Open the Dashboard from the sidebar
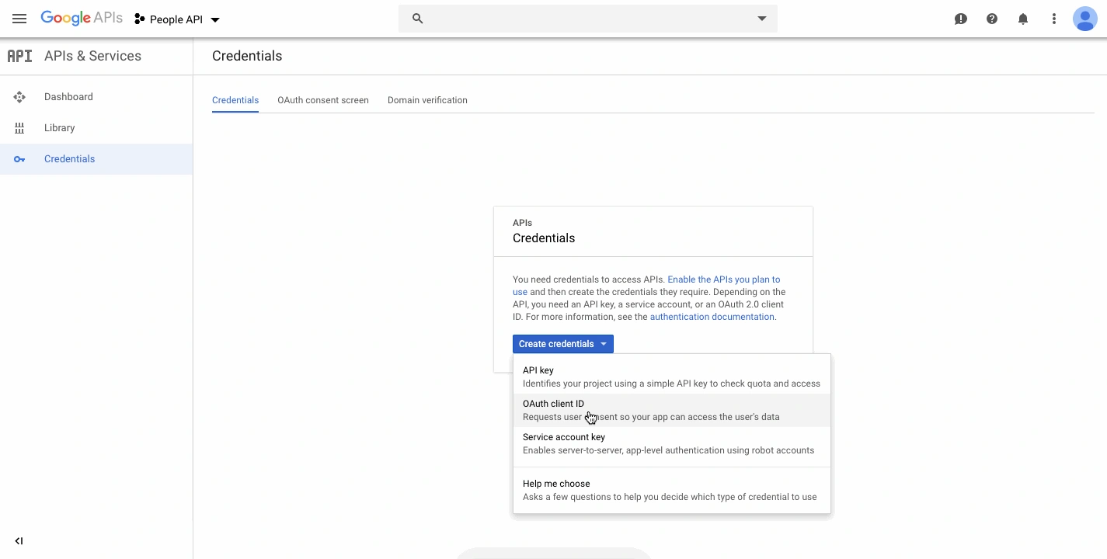 point(68,96)
